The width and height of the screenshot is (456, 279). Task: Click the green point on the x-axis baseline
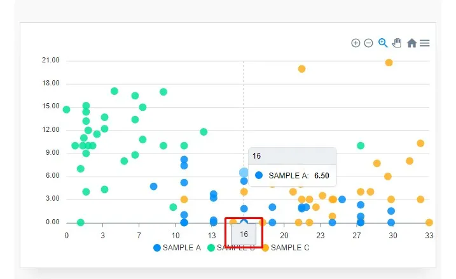[80, 223]
